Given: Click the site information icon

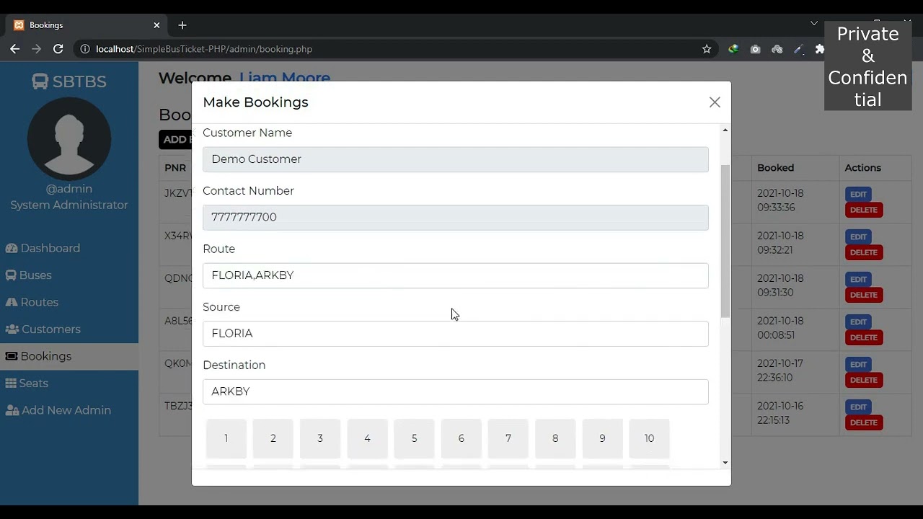Looking at the screenshot, I should (x=85, y=49).
